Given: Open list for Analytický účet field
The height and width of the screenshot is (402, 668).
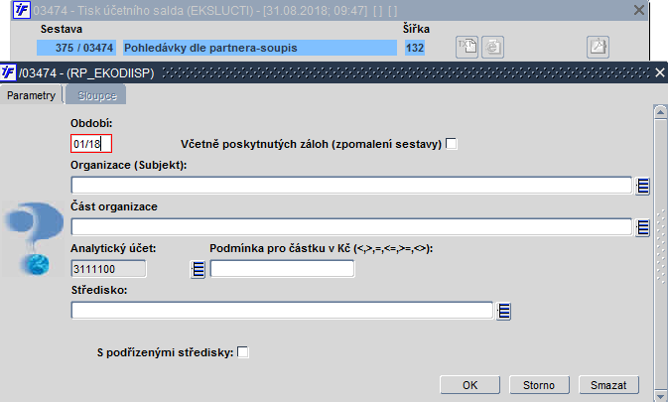Looking at the screenshot, I should point(198,270).
